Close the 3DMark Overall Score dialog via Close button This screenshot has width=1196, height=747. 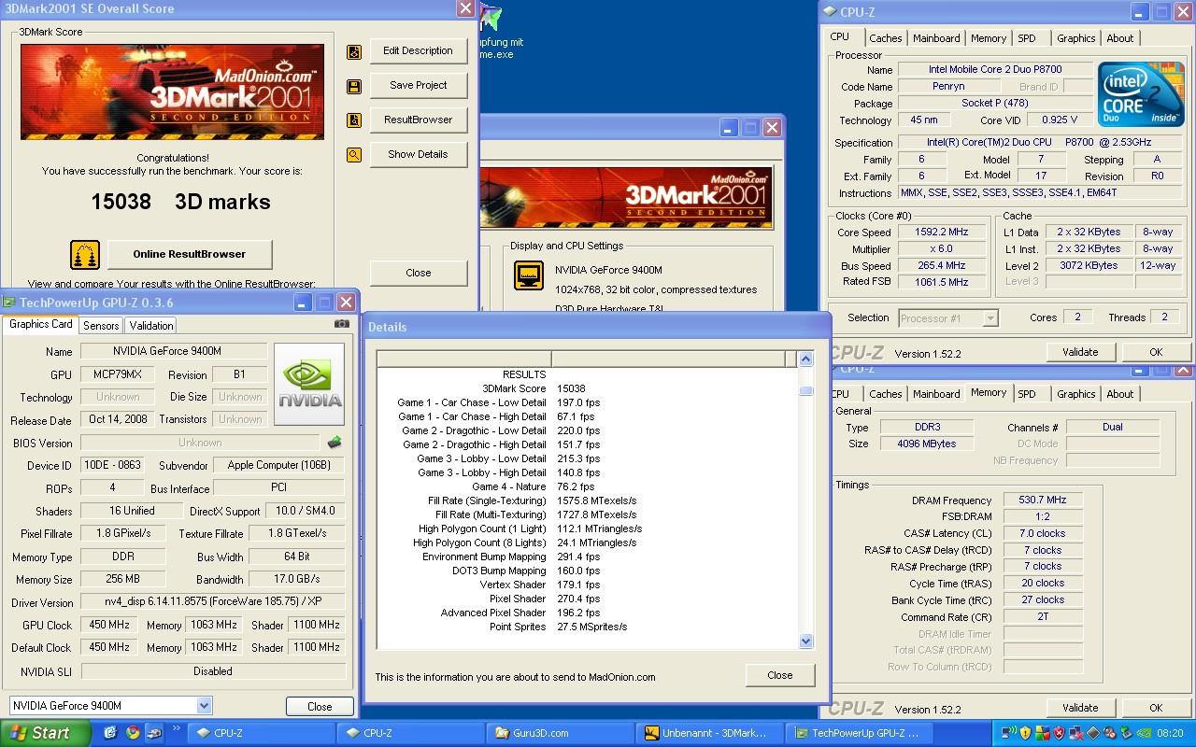(x=418, y=273)
